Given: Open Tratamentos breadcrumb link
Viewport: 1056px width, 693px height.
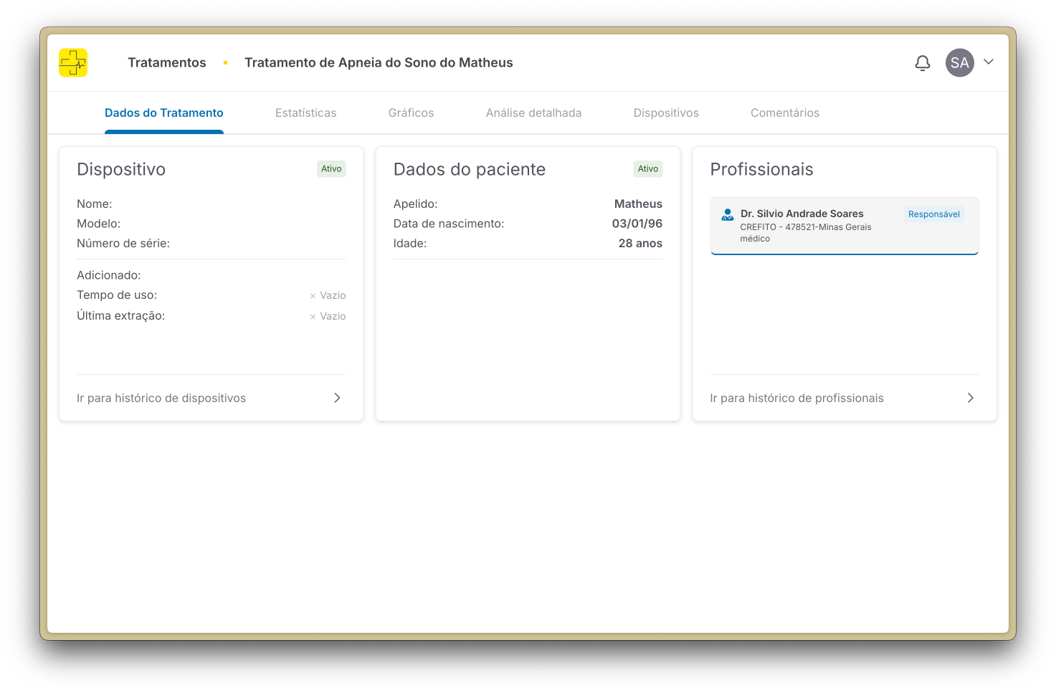Looking at the screenshot, I should tap(166, 63).
